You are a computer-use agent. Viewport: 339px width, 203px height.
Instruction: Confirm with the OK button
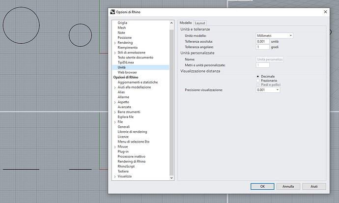coord(262,186)
